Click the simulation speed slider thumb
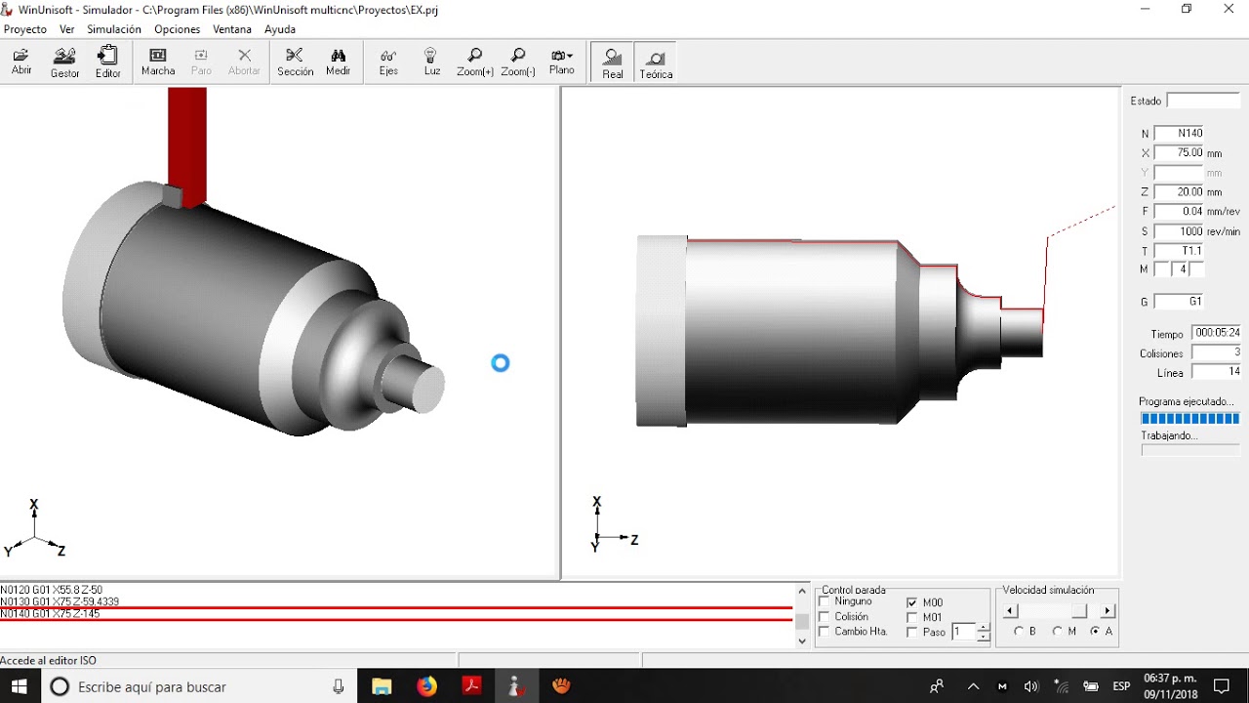Image resolution: width=1249 pixels, height=703 pixels. click(1079, 611)
